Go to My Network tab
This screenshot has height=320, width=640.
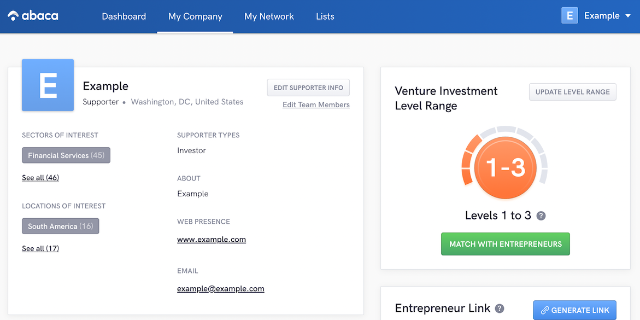[269, 16]
